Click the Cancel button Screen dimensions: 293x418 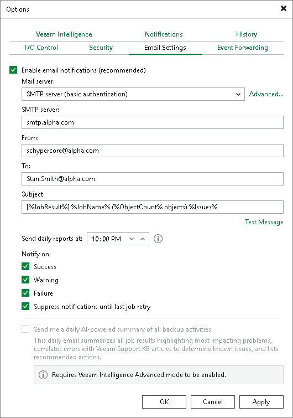pyautogui.click(x=213, y=402)
